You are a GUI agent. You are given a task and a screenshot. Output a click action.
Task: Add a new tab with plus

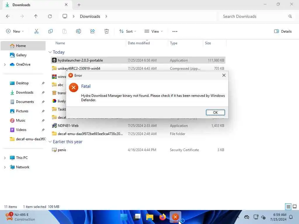click(79, 5)
